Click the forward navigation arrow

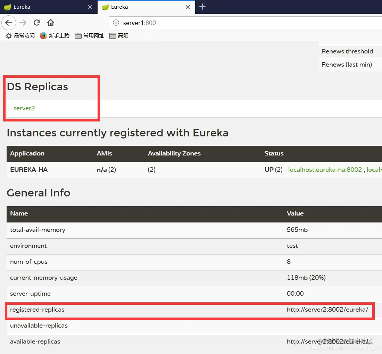point(23,23)
